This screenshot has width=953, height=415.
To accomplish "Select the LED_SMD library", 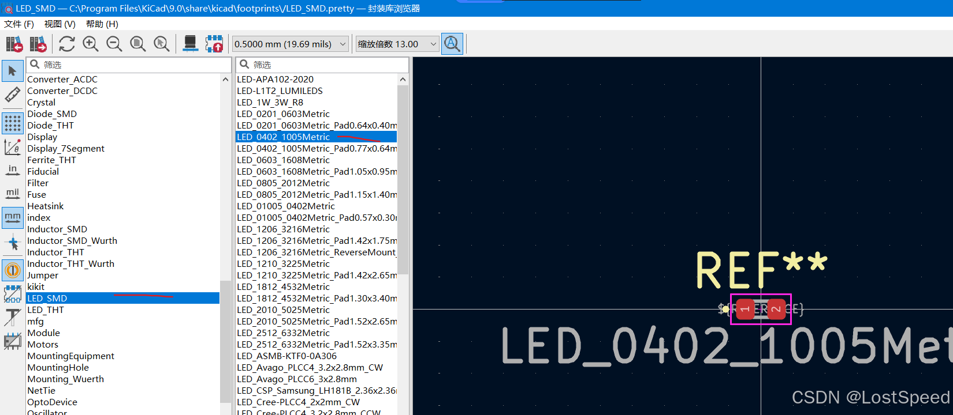I will pyautogui.click(x=123, y=298).
